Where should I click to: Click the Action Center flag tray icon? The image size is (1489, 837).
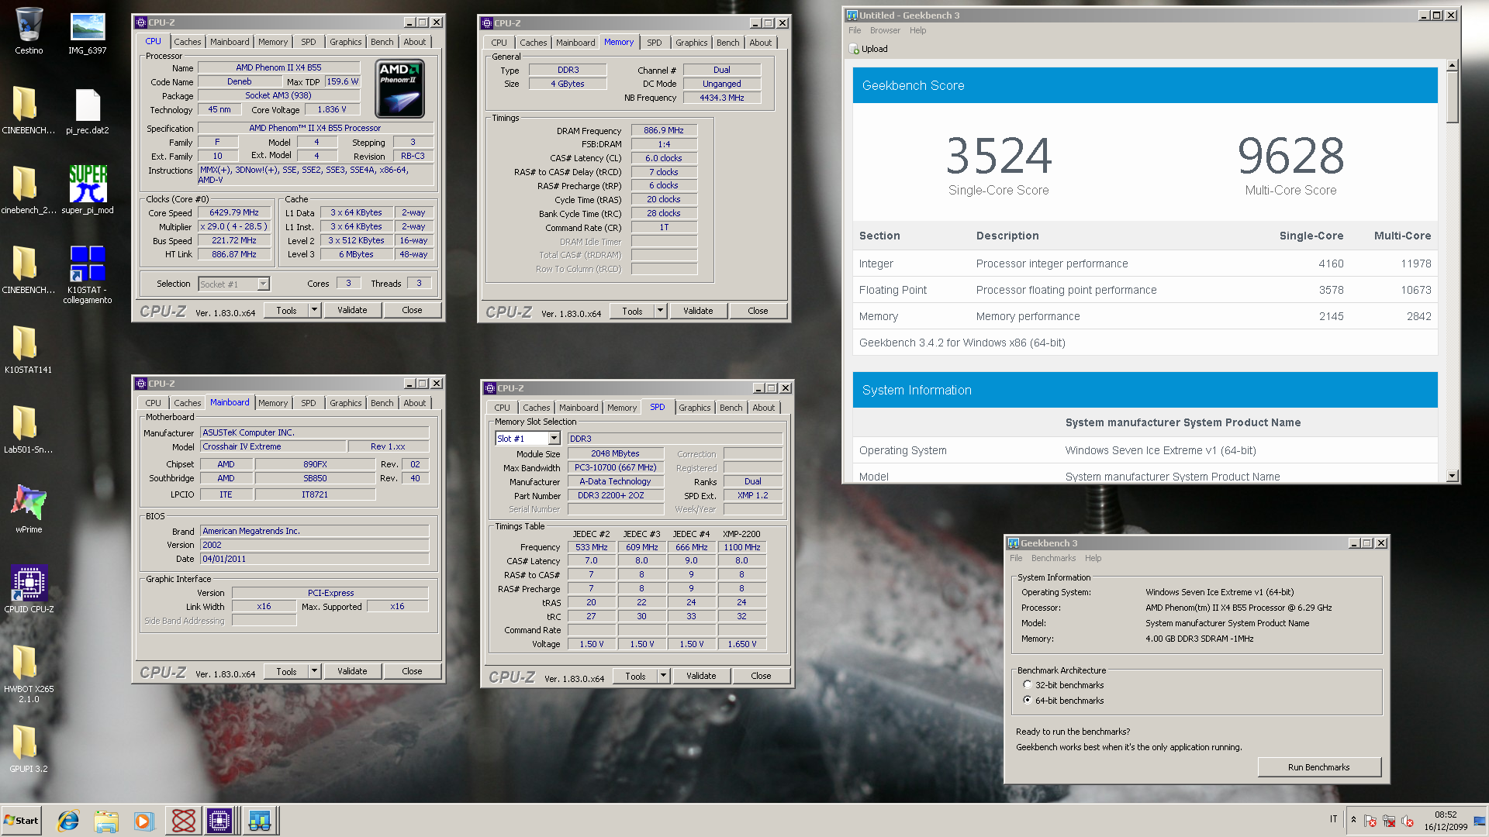tap(1370, 821)
